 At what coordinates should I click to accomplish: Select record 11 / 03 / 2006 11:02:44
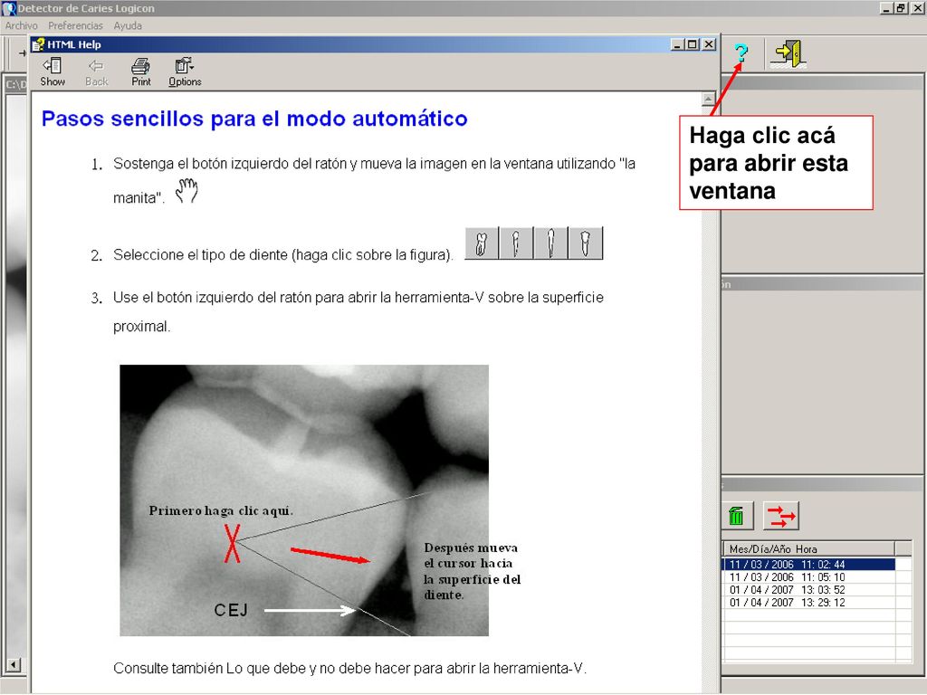[x=808, y=565]
